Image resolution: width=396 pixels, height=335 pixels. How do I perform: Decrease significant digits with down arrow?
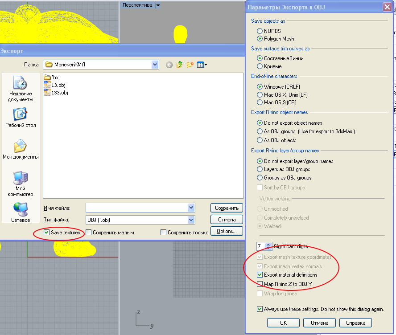pyautogui.click(x=268, y=248)
